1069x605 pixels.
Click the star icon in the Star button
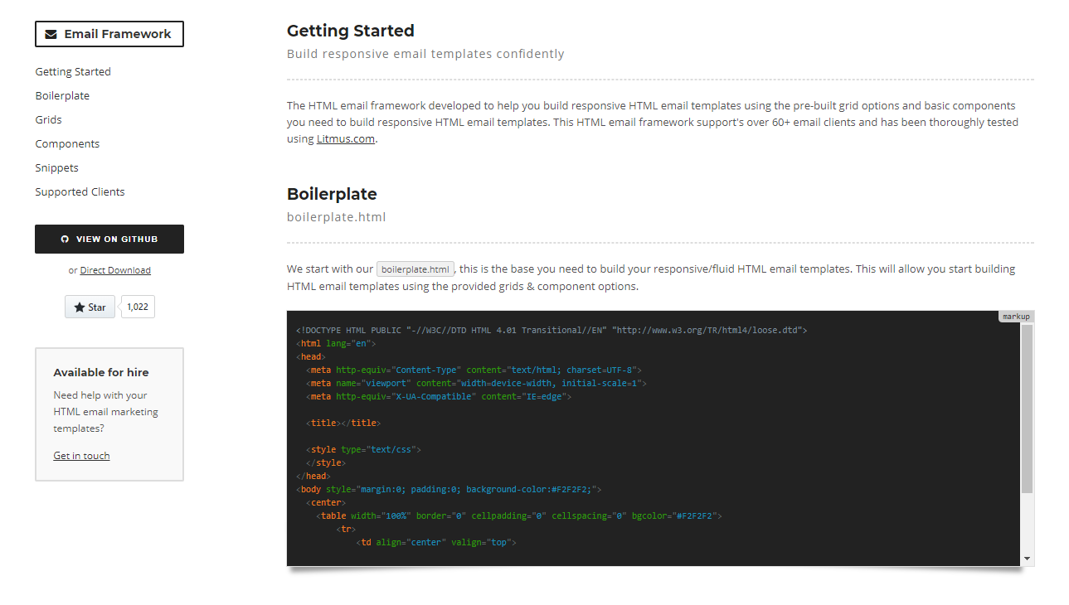80,307
